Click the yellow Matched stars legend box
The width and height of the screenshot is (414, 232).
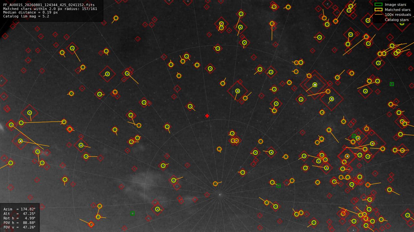point(378,10)
